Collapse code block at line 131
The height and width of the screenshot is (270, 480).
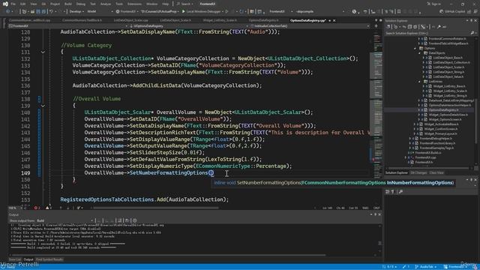point(43,52)
